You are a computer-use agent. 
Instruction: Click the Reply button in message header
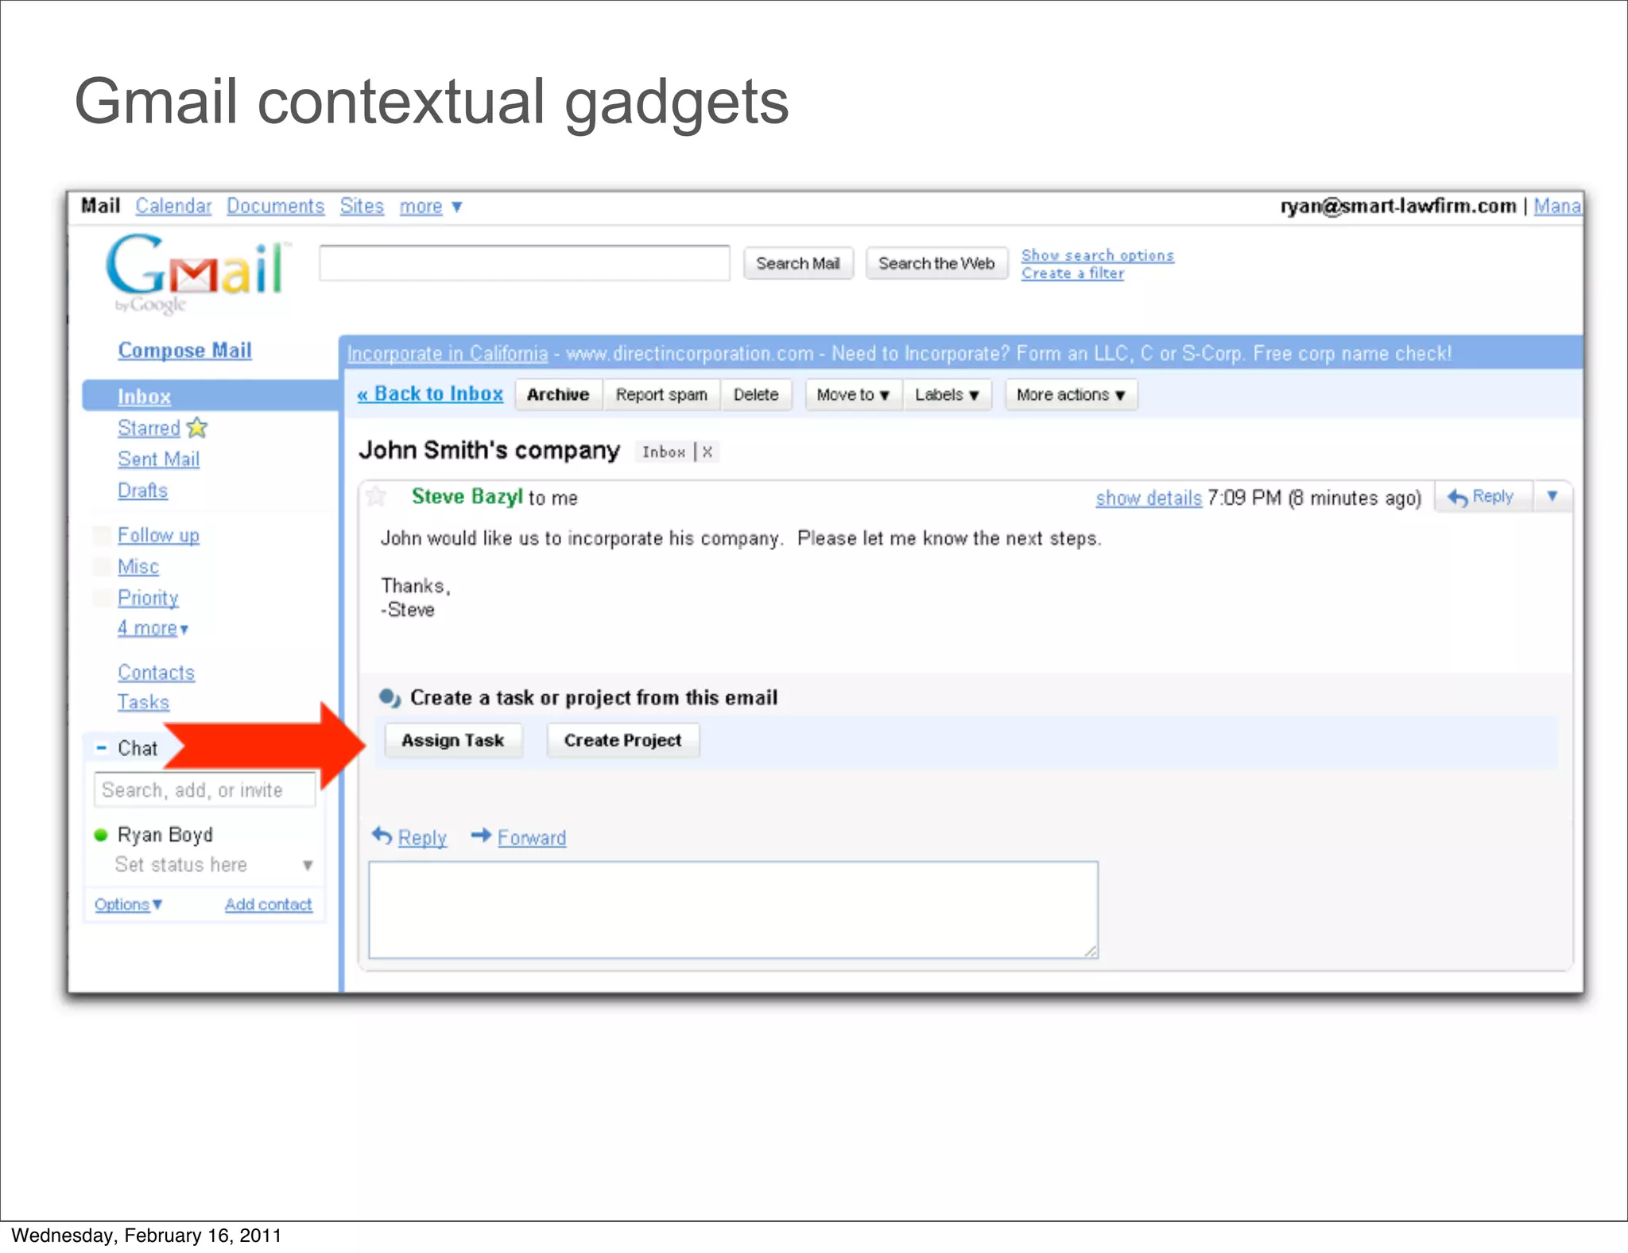(x=1483, y=497)
